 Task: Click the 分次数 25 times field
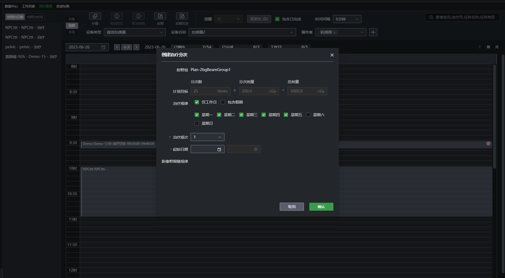[x=210, y=91]
